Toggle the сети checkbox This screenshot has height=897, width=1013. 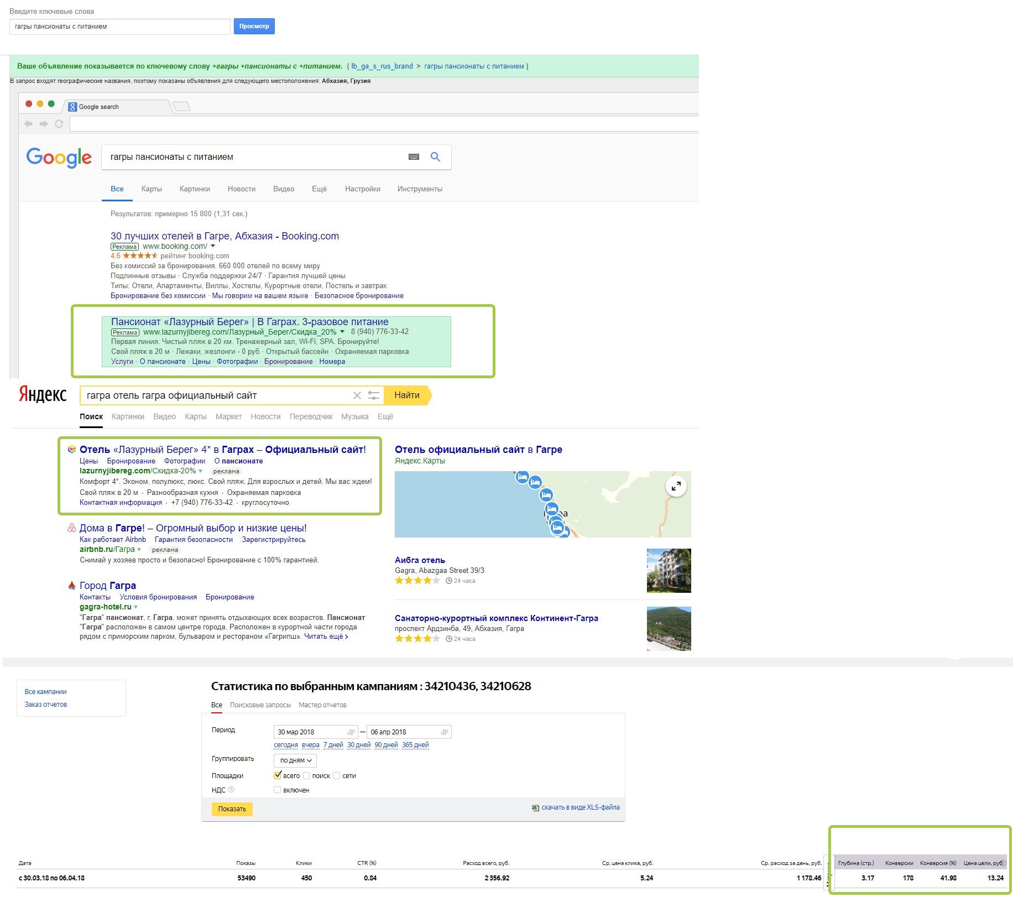[336, 776]
